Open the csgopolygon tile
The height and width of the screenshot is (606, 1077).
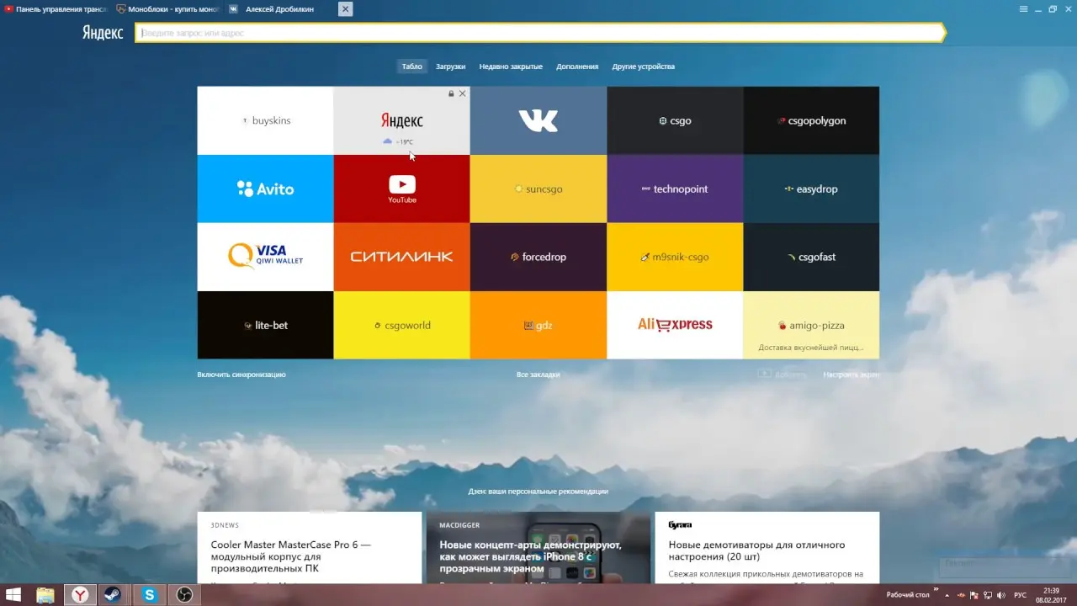[811, 120]
